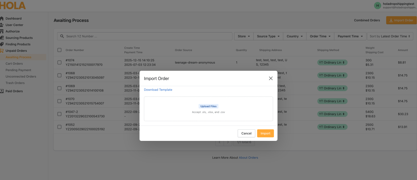
Task: Click the Finding Products tag icon
Action: point(2,44)
